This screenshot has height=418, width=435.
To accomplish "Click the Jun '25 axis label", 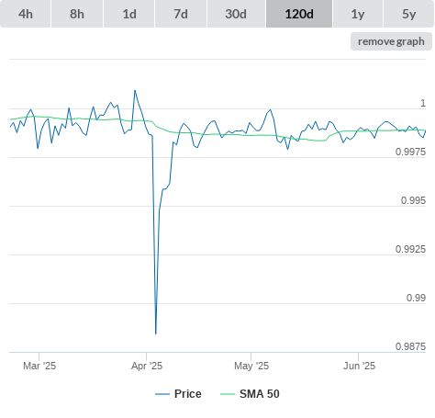I will 359,366.
